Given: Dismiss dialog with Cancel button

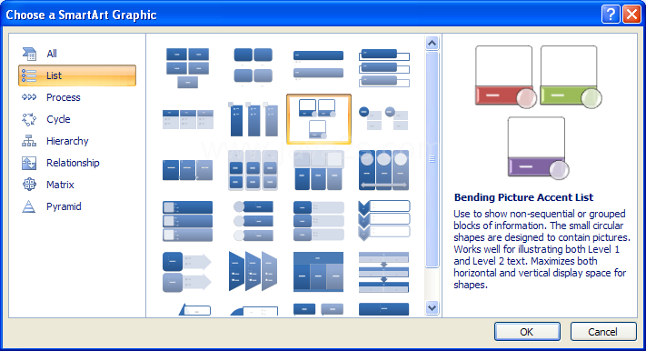Looking at the screenshot, I should [x=603, y=332].
